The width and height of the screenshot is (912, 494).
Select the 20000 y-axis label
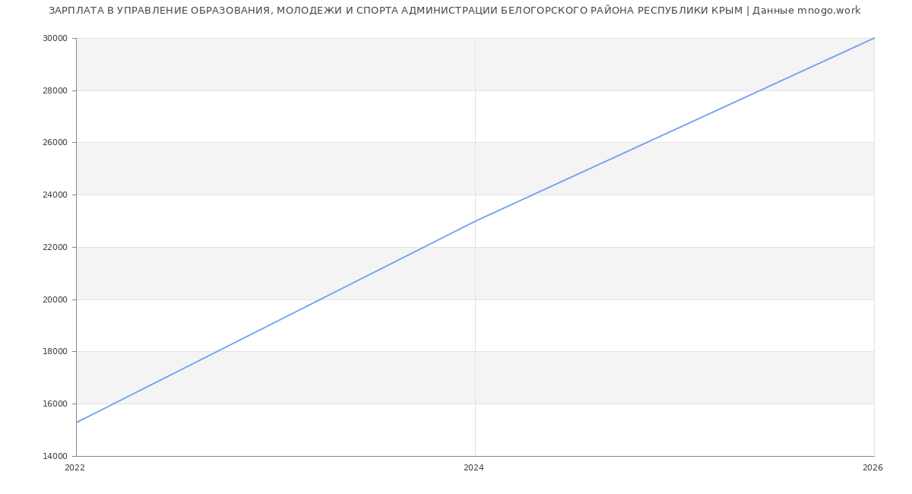56,299
